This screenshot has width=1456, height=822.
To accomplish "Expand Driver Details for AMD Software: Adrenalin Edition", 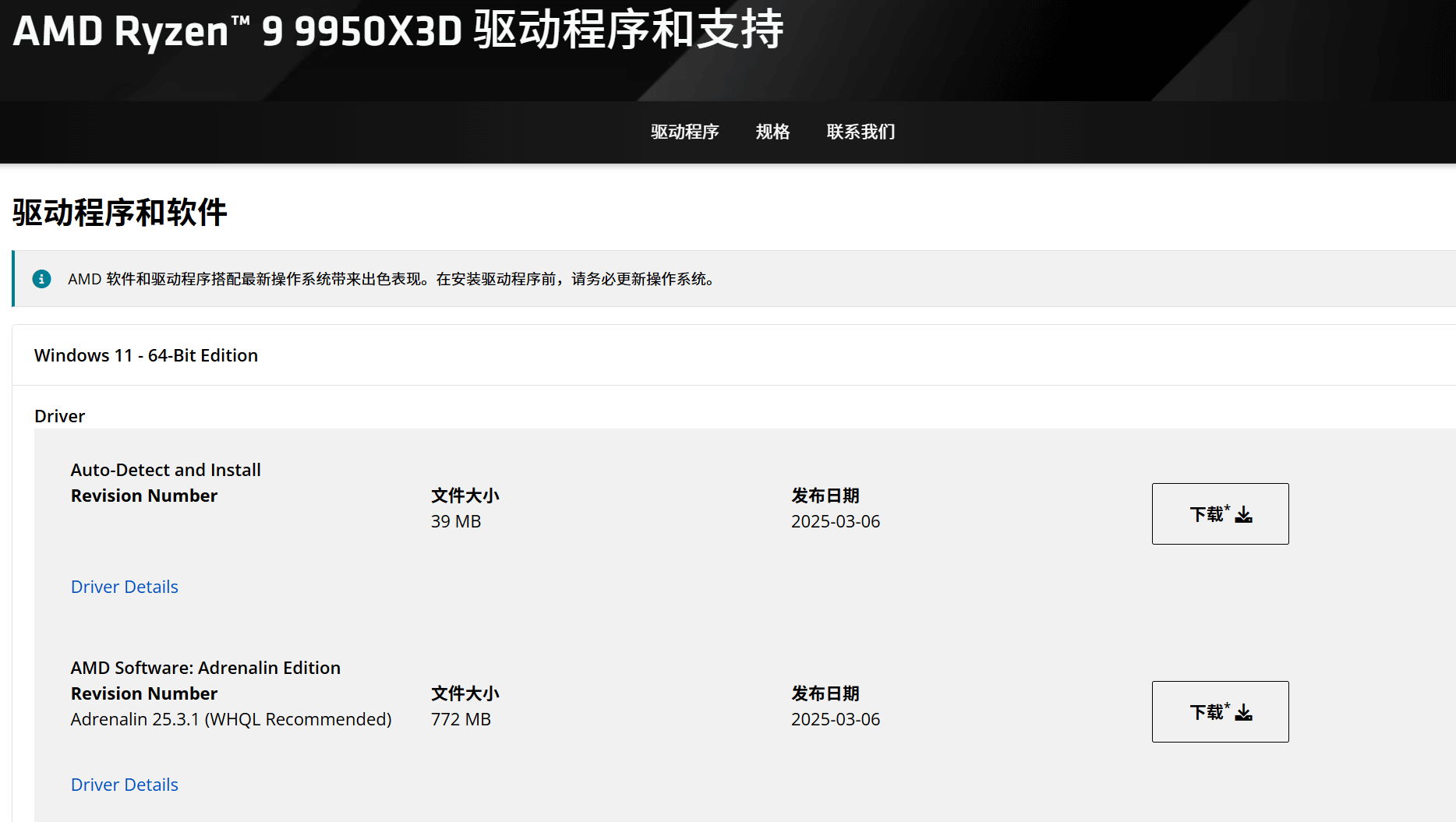I will [124, 784].
